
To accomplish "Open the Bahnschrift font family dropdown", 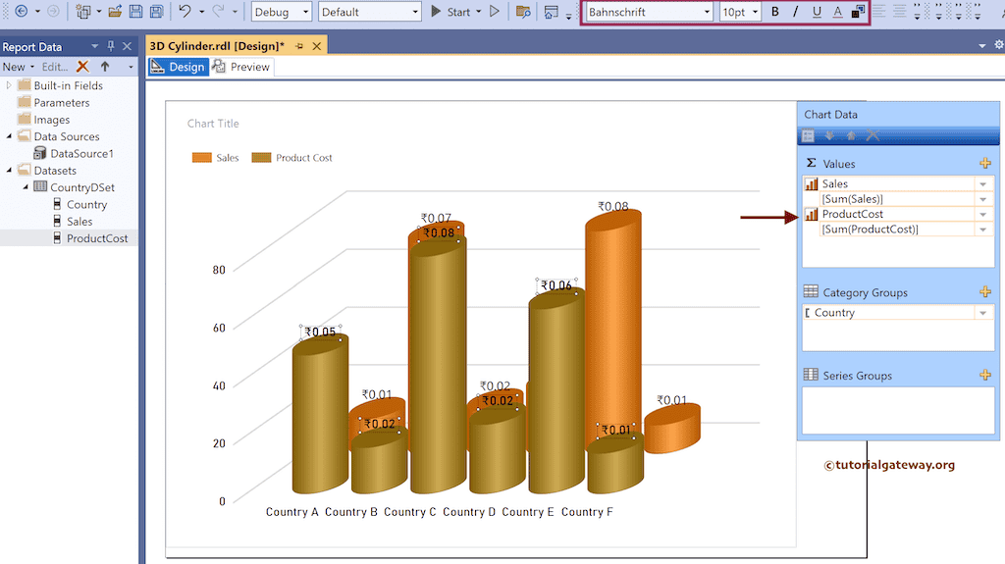I will [707, 12].
